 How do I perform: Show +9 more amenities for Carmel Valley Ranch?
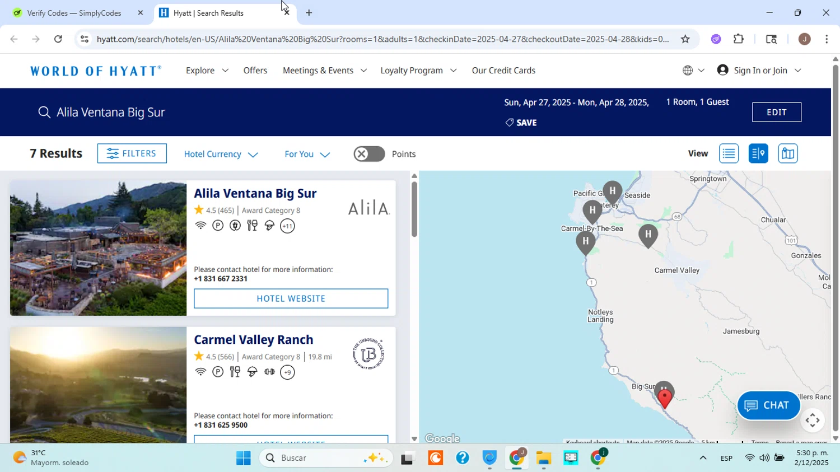coord(287,372)
